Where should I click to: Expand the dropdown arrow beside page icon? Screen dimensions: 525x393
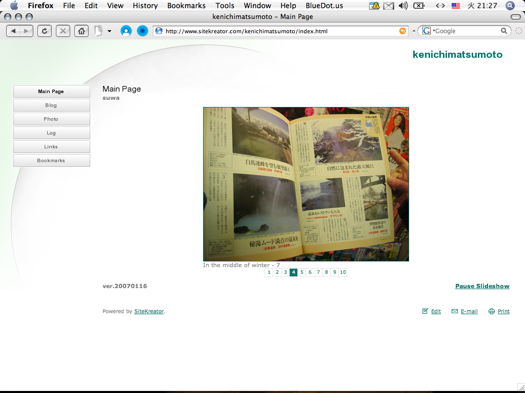109,31
